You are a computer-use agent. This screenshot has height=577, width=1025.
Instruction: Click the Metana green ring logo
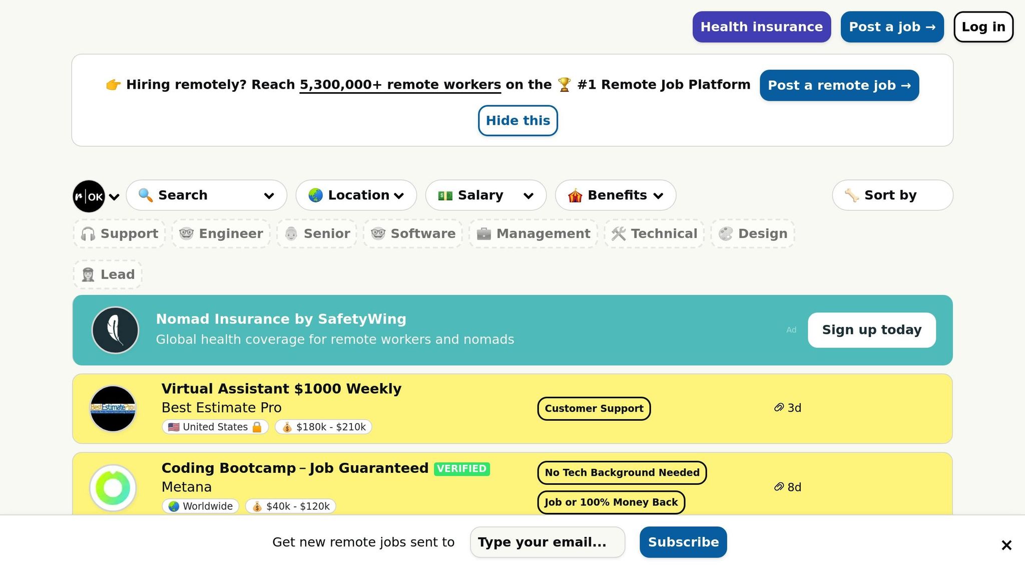click(113, 487)
